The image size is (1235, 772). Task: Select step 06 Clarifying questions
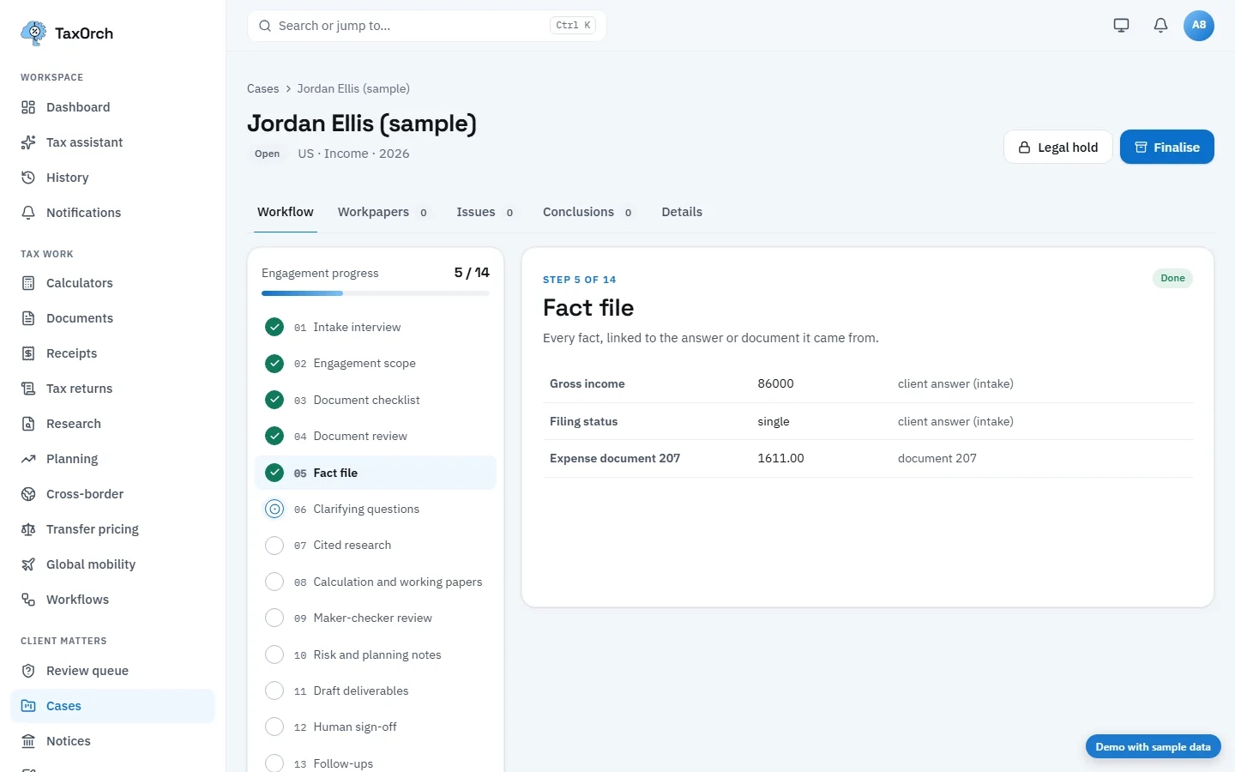point(376,509)
